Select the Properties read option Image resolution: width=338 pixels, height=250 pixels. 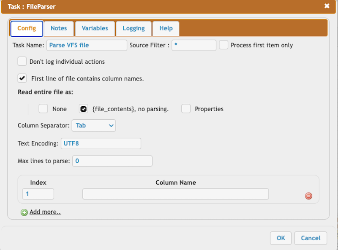[186, 109]
